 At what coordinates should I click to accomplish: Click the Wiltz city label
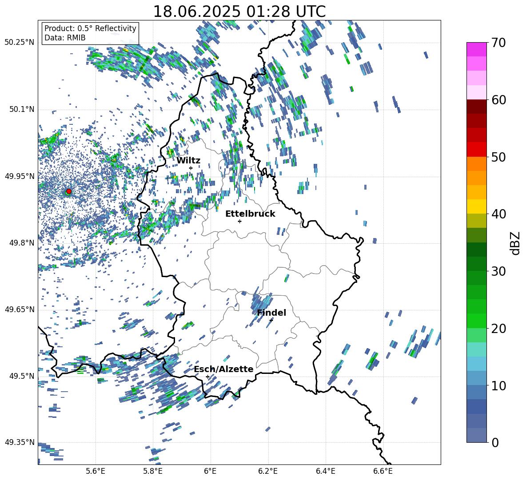coord(188,160)
